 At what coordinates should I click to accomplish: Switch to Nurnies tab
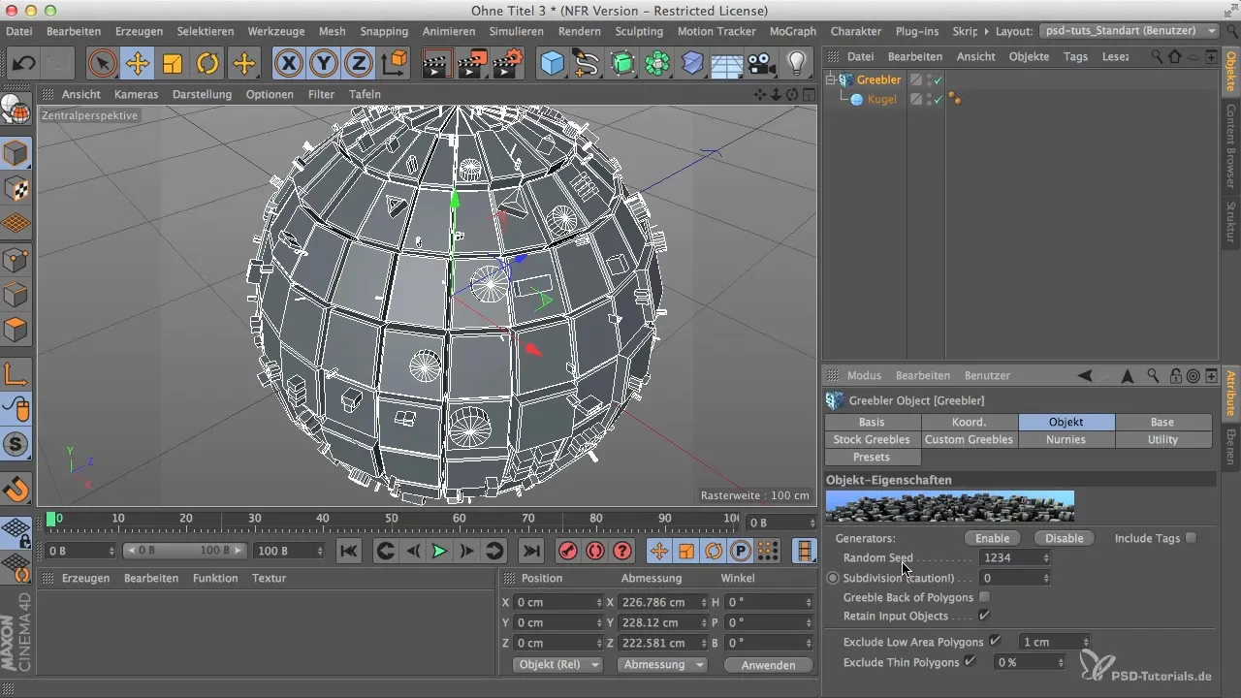(1066, 439)
